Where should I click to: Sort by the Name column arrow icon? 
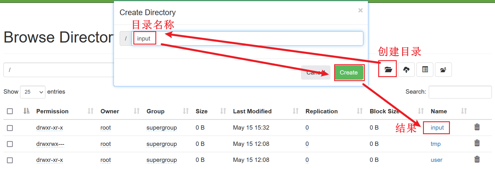coord(464,111)
